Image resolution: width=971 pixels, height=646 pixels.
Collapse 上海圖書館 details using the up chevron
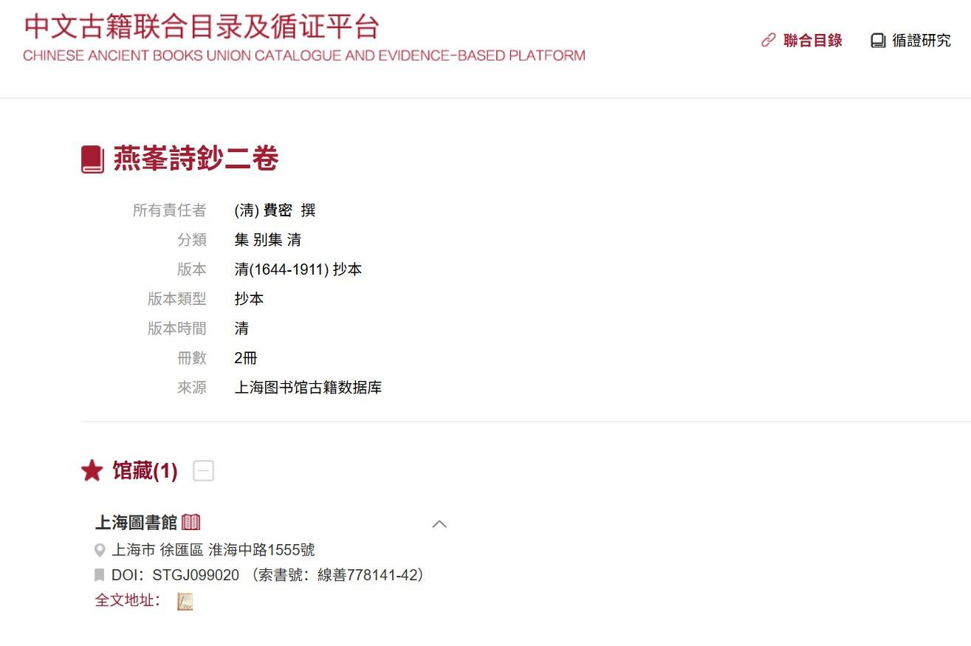click(x=439, y=523)
